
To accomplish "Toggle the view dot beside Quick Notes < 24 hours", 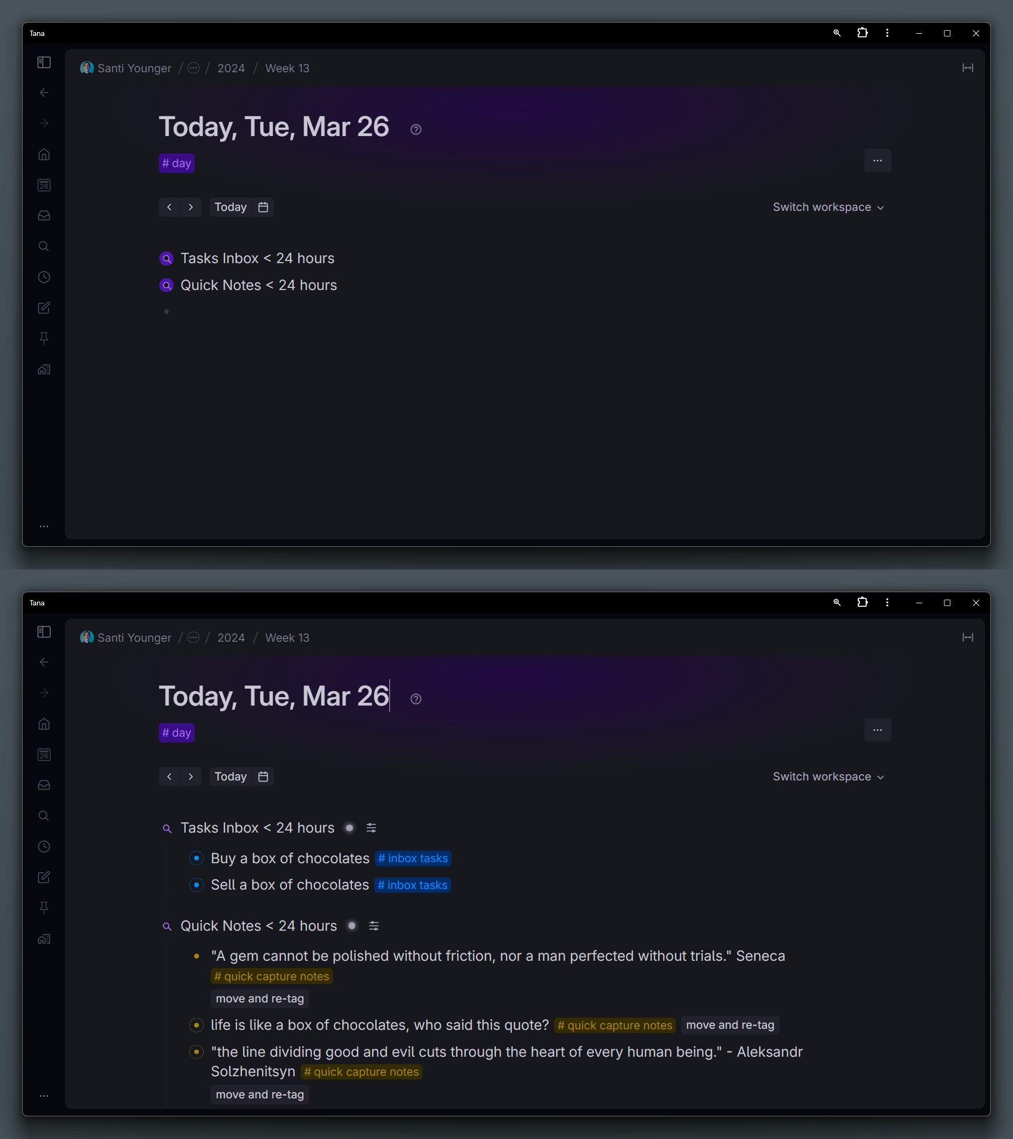I will (x=352, y=925).
